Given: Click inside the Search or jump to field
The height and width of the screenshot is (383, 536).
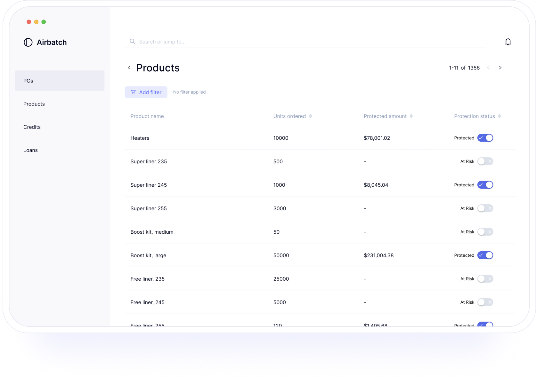Looking at the screenshot, I should click(224, 42).
